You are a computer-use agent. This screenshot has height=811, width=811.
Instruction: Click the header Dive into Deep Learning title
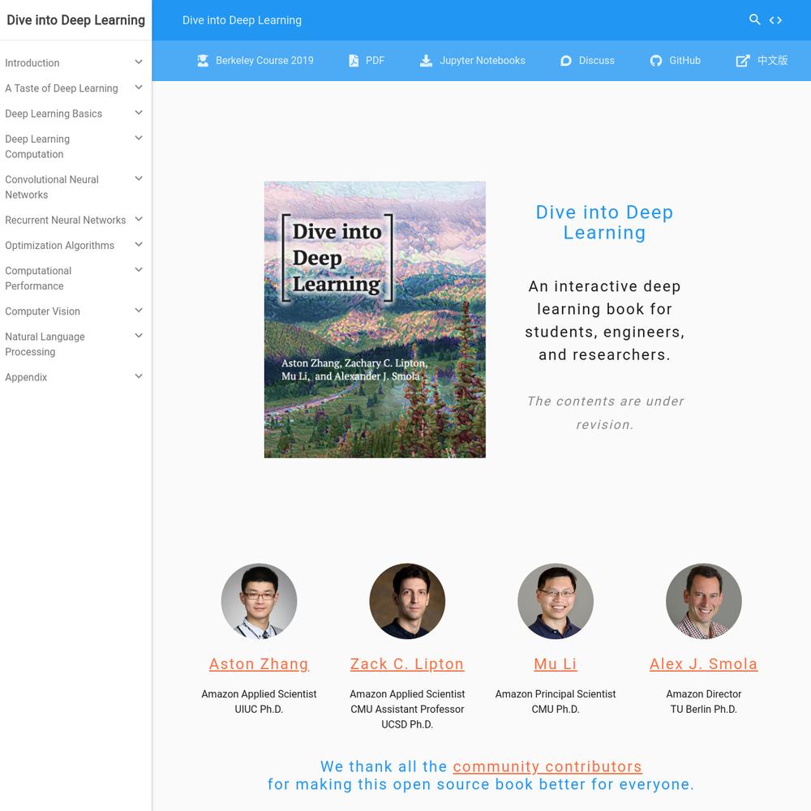[x=242, y=20]
